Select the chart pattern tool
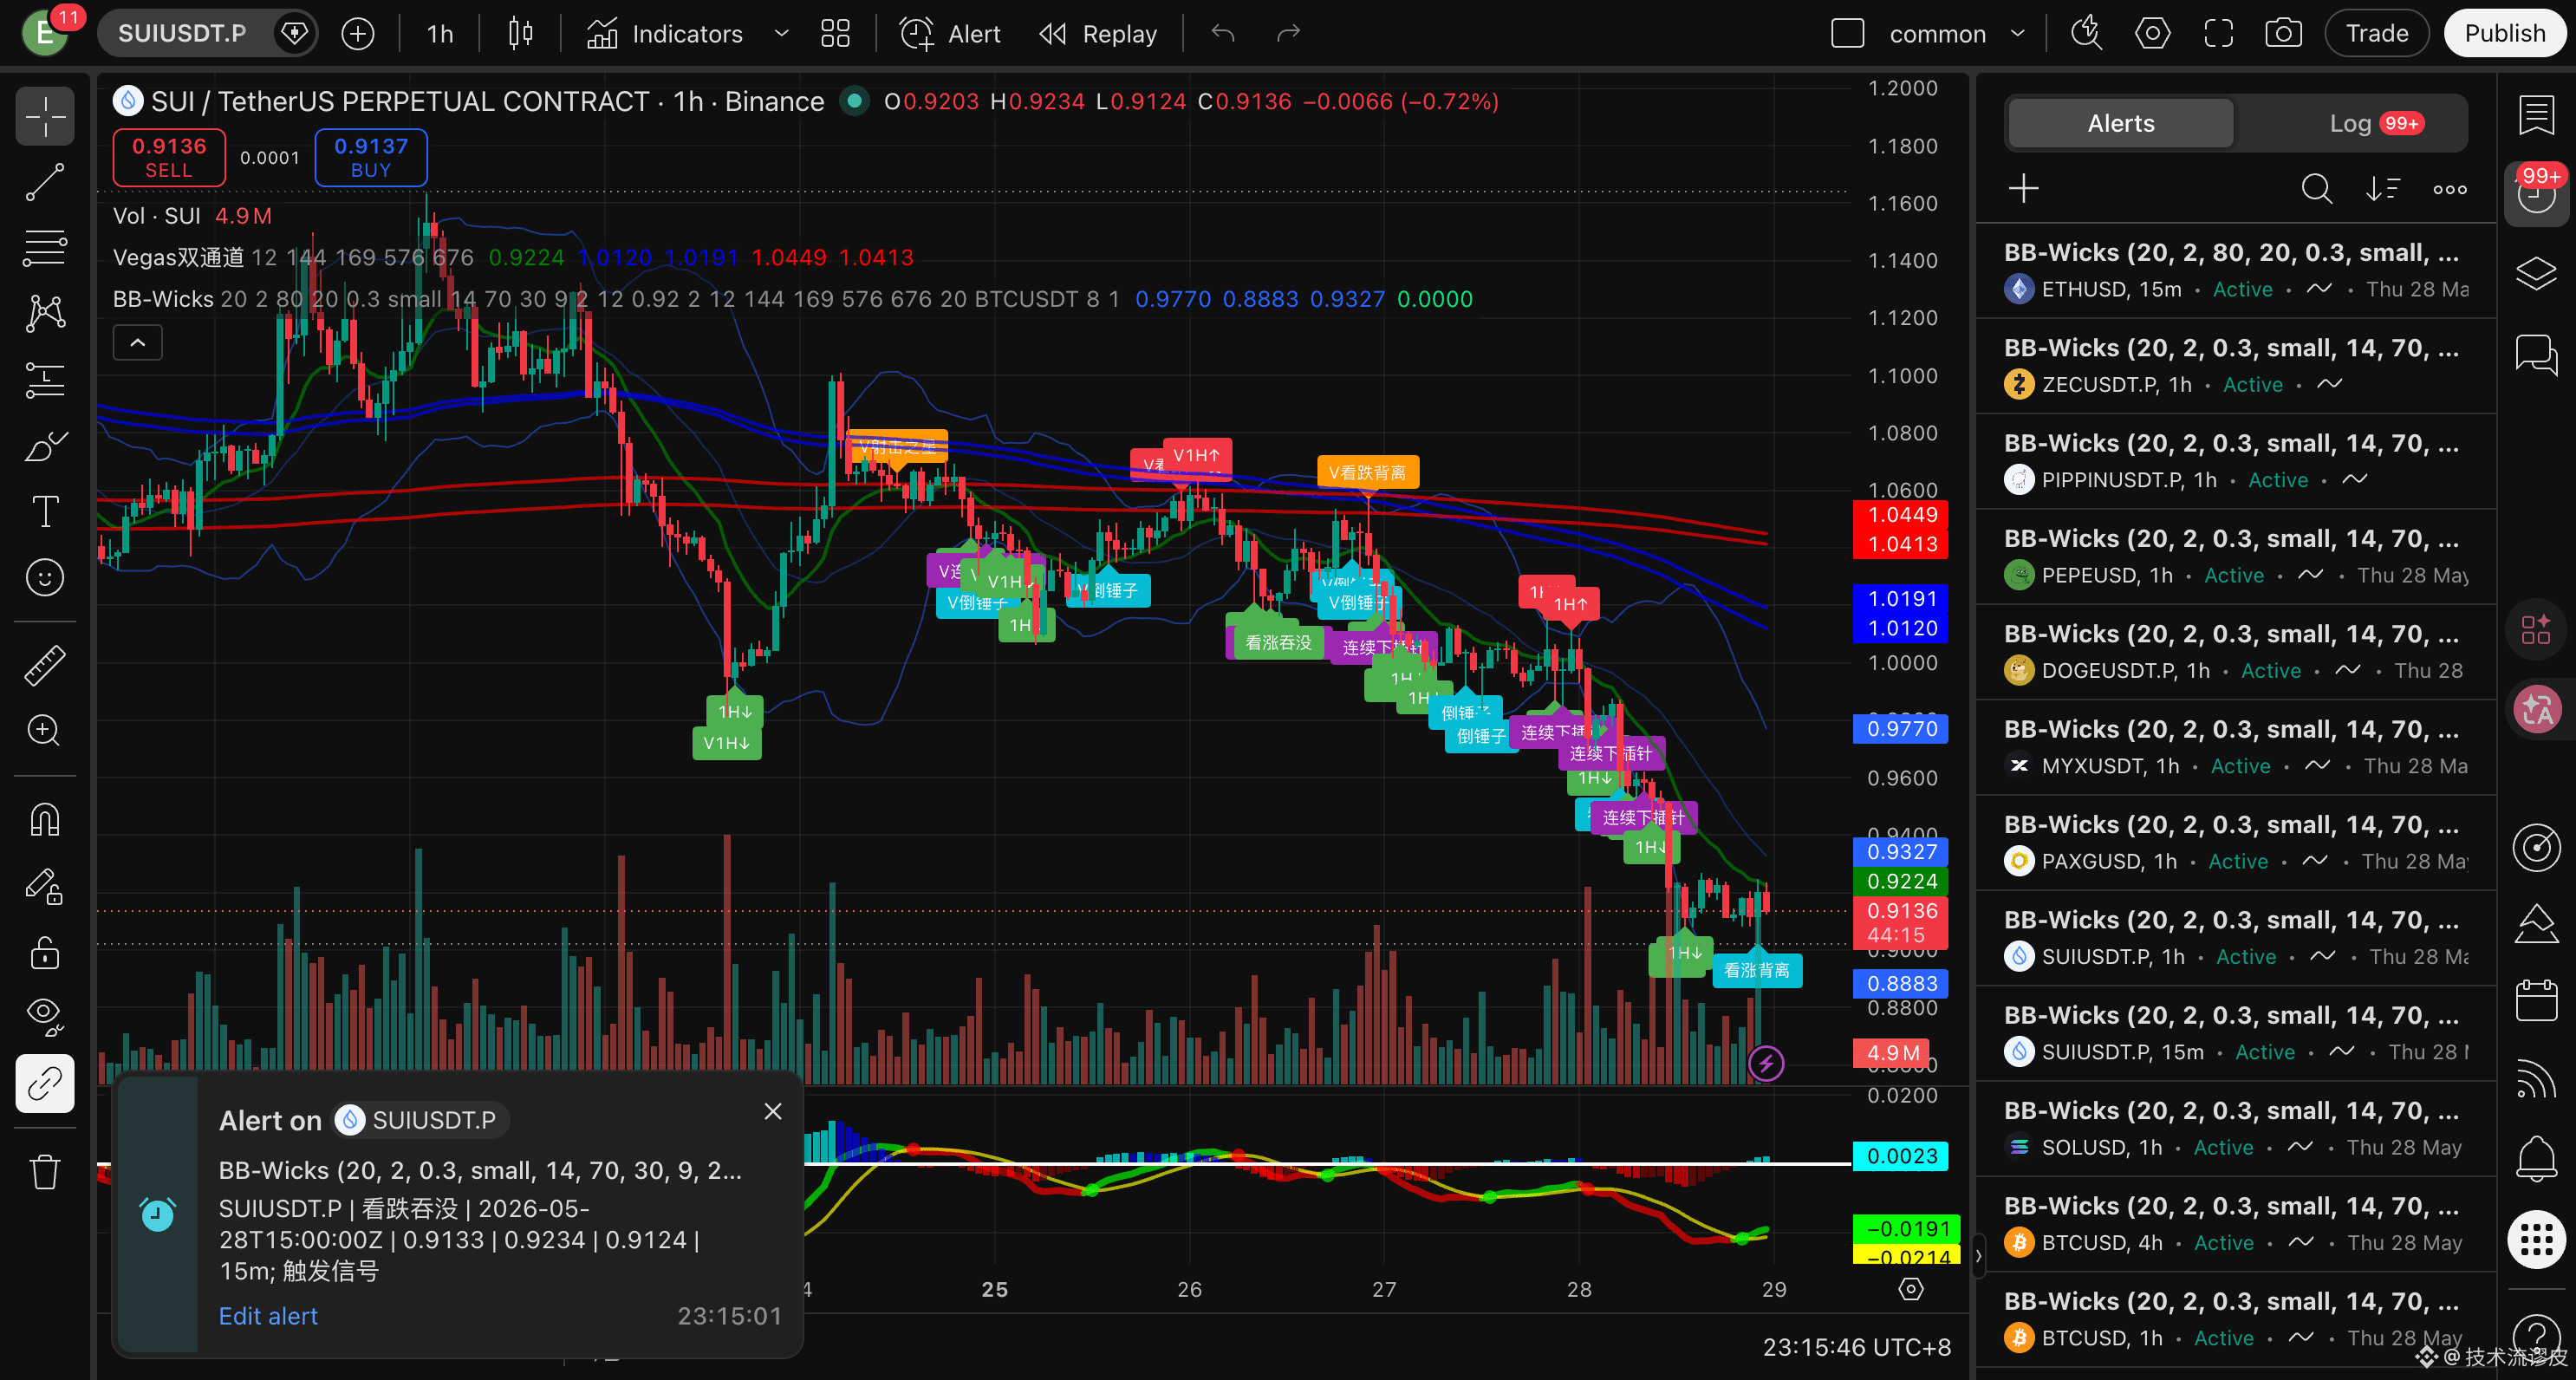2576x1380 pixels. tap(45, 314)
